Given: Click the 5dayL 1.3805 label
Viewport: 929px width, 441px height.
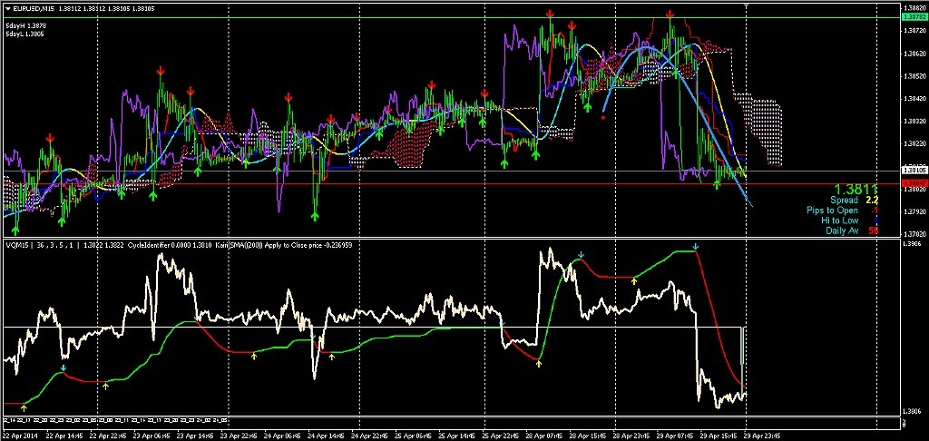Looking at the screenshot, I should pyautogui.click(x=24, y=34).
